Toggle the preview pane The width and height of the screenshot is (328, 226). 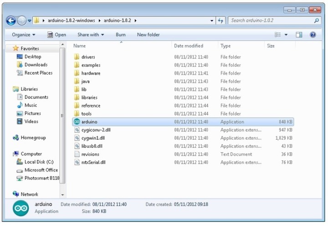click(x=299, y=35)
